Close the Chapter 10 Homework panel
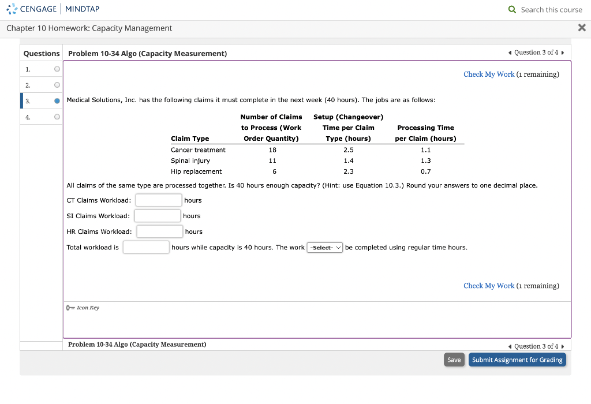Image resolution: width=591 pixels, height=404 pixels. click(582, 27)
